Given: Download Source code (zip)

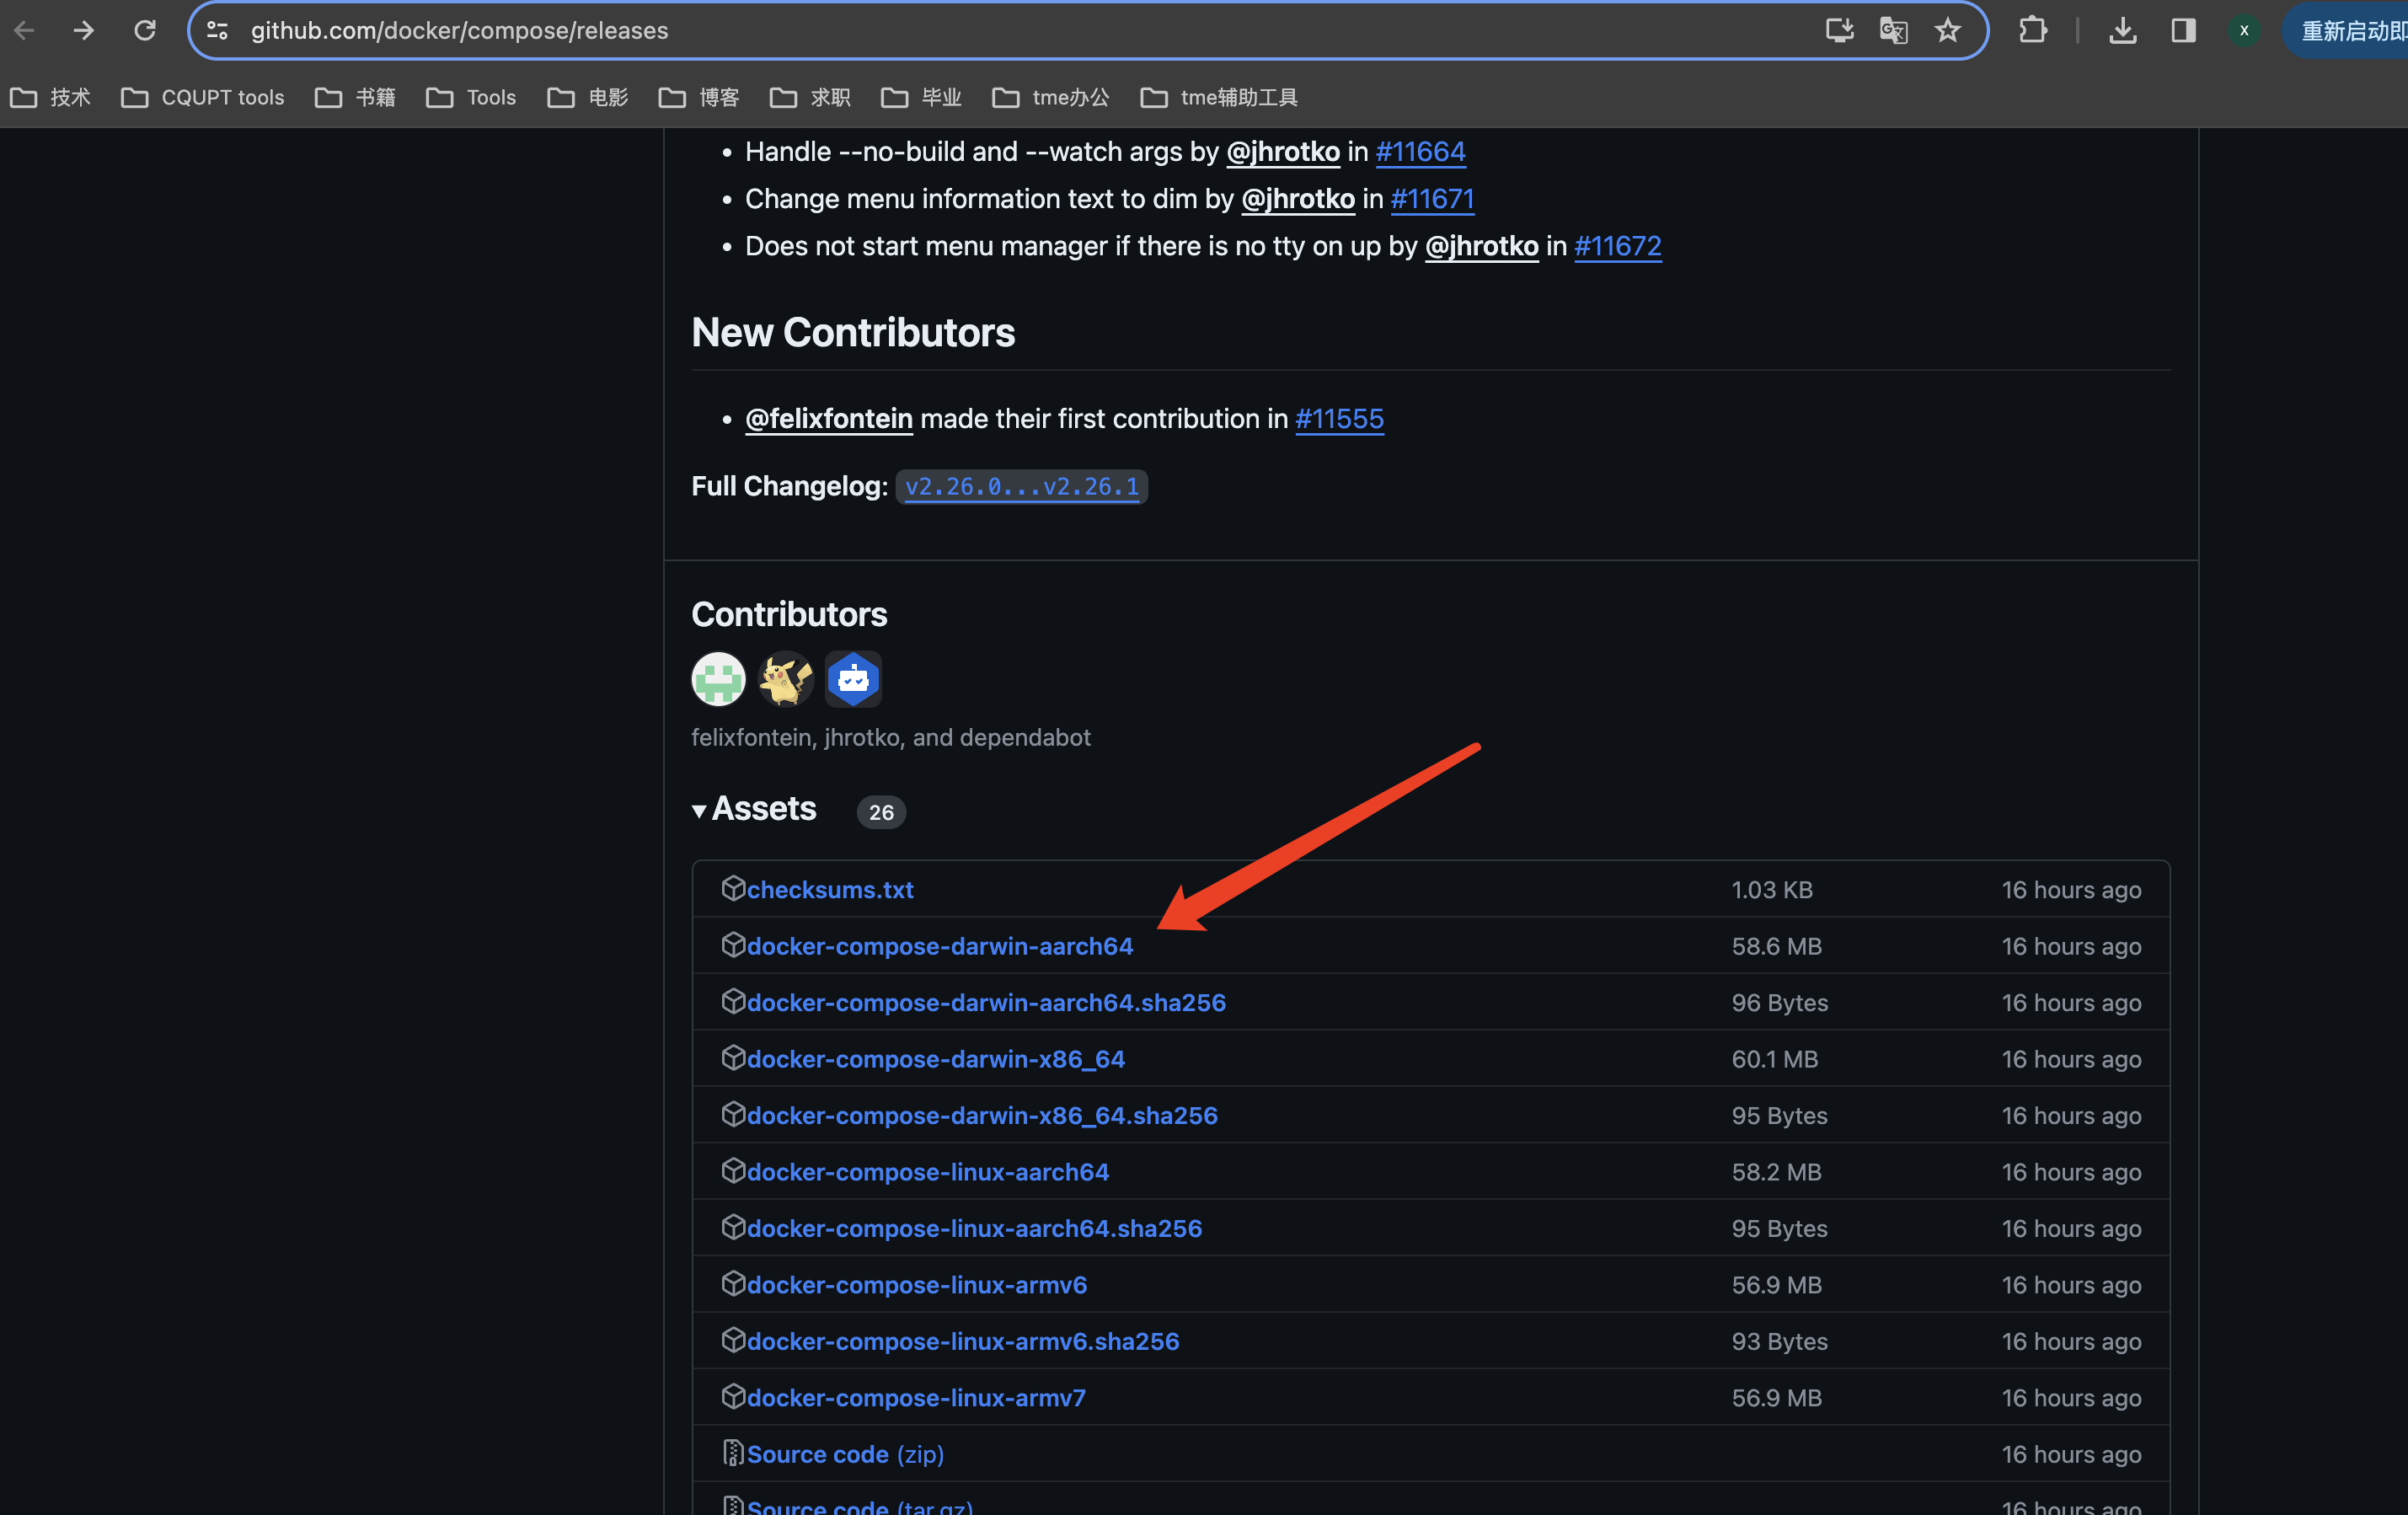Looking at the screenshot, I should pyautogui.click(x=844, y=1454).
